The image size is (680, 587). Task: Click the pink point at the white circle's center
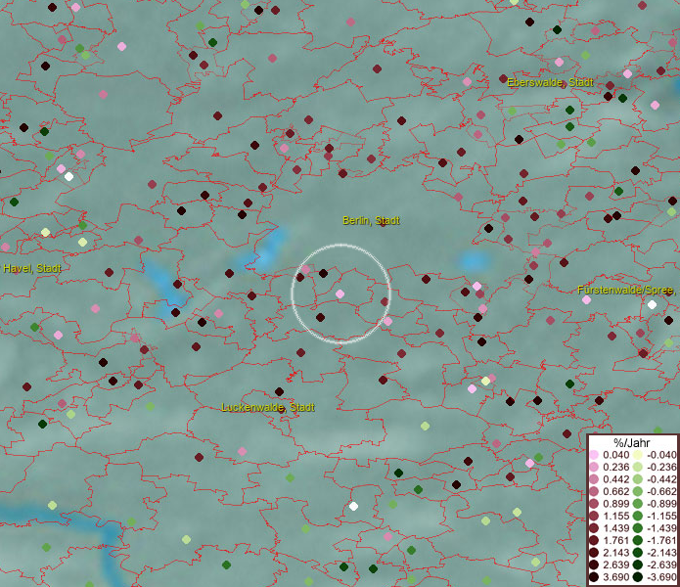tap(340, 294)
